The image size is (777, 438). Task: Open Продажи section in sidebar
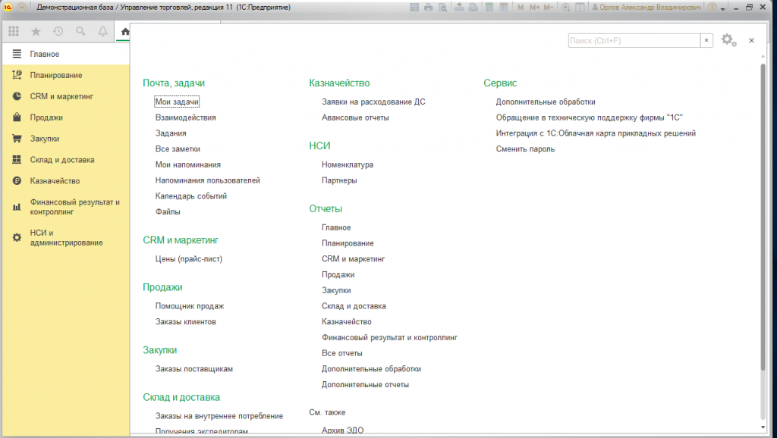click(x=65, y=117)
